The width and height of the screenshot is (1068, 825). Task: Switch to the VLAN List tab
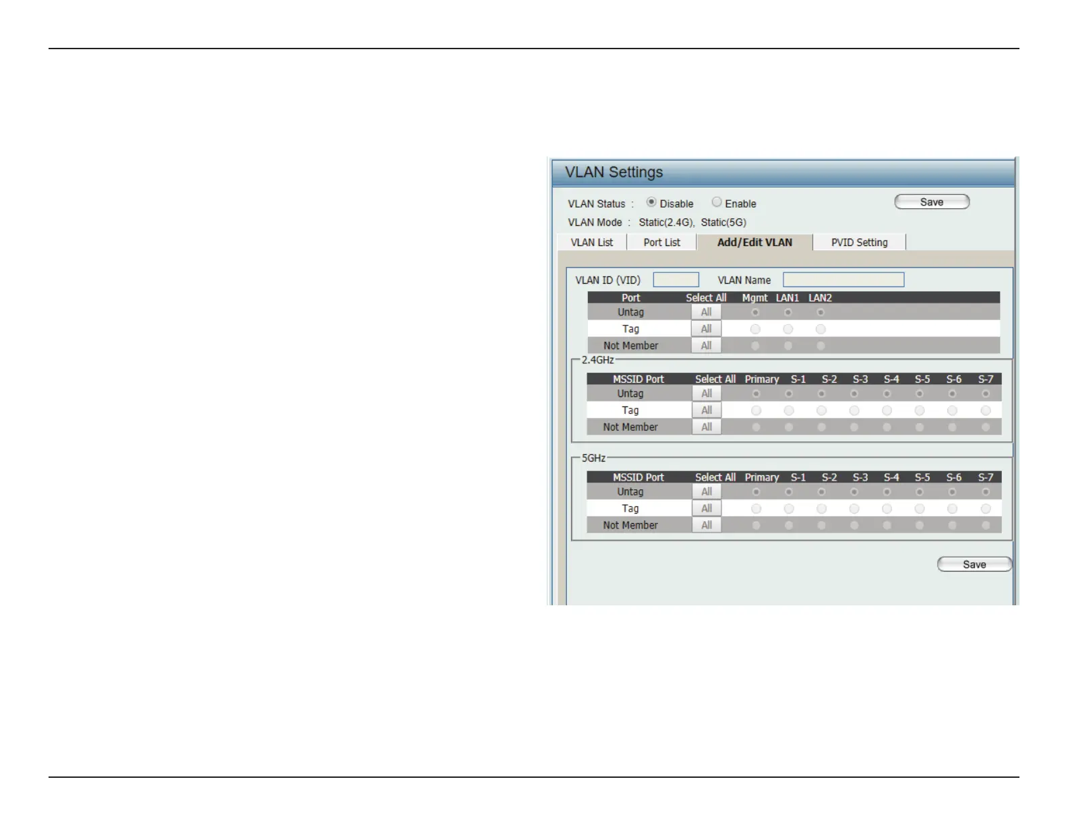tap(592, 243)
